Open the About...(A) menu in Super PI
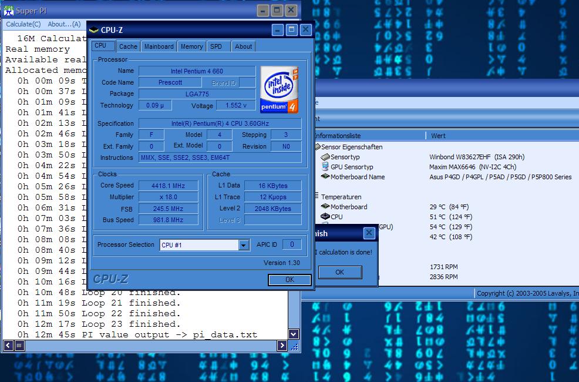 click(64, 24)
